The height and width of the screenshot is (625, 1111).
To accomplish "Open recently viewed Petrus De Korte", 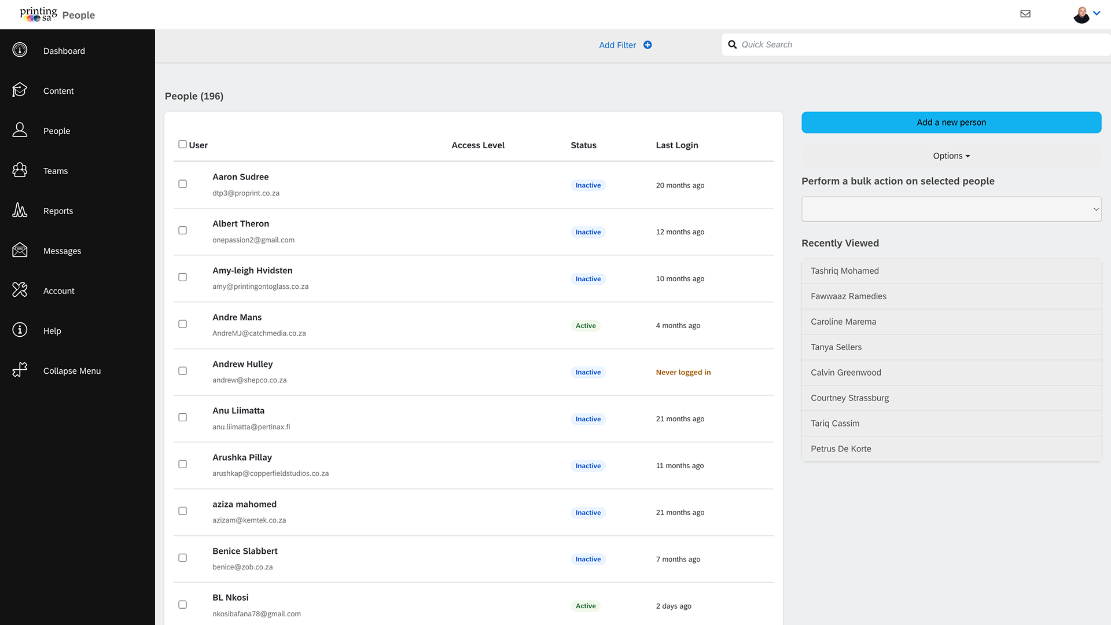I will pos(951,449).
